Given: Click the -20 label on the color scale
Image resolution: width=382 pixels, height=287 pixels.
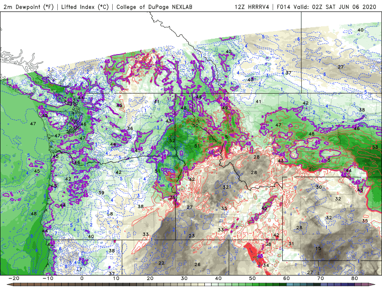Looking at the screenshot, I should tap(14, 278).
